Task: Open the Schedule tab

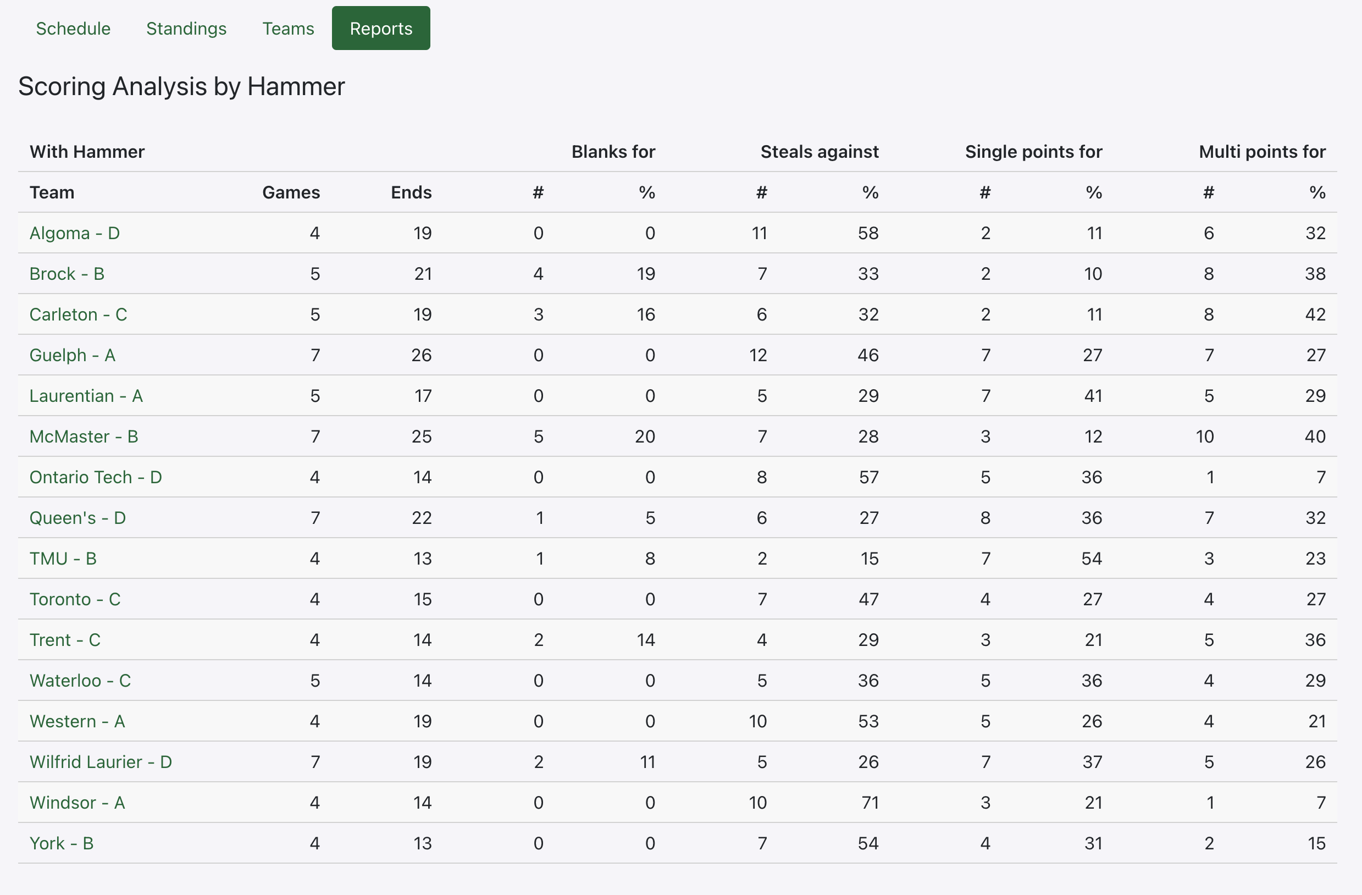Action: 73,29
